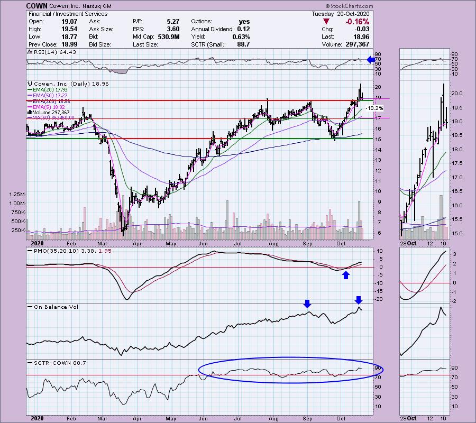Click the red down-triangle change indicator
476x423 pixels.
(326, 22)
